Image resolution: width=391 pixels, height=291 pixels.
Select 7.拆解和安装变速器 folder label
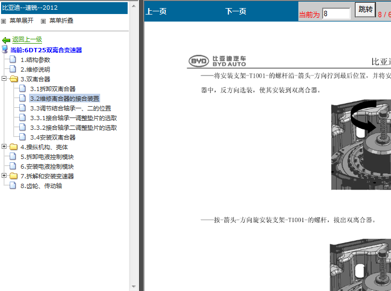click(47, 177)
